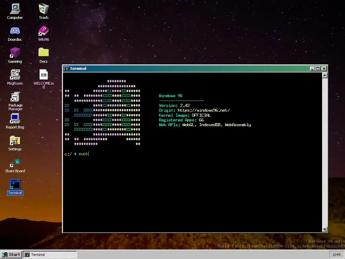345x259 pixels.
Task: Click the 'Windows 96' heading in terminal
Action: click(170, 95)
